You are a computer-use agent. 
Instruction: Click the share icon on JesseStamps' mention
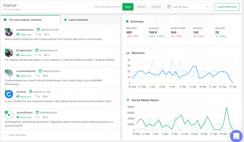[18, 117]
